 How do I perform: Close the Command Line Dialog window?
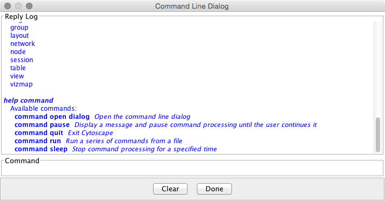[8, 6]
